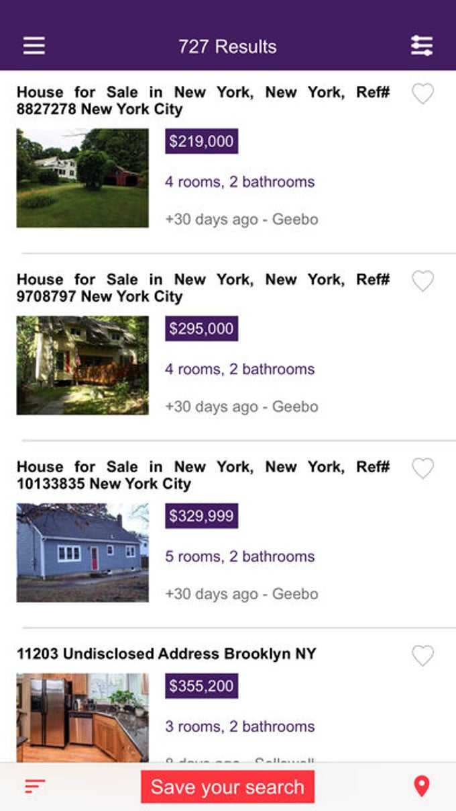456x811 pixels.
Task: Show results on map with pin icon
Action: pos(421,785)
